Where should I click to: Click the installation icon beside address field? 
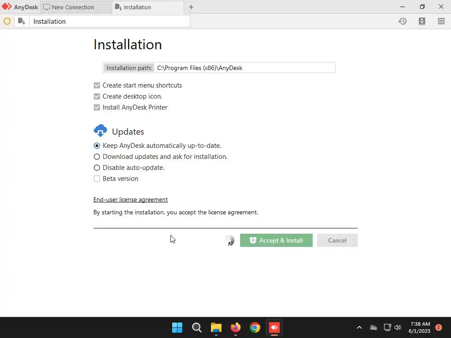pyautogui.click(x=22, y=21)
